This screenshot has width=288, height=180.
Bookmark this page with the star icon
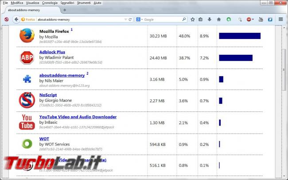pos(192,19)
